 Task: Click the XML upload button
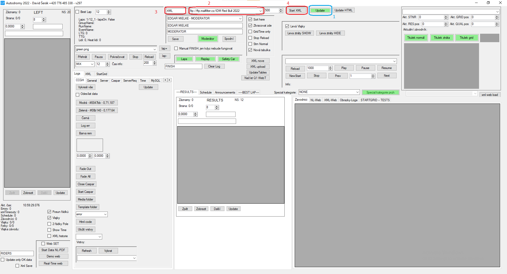(x=258, y=67)
